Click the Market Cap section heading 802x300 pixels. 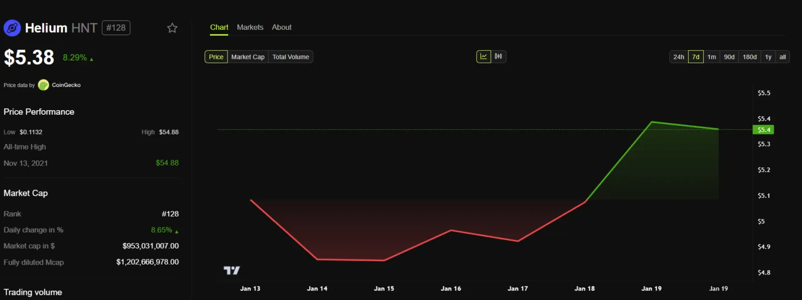[x=26, y=193]
